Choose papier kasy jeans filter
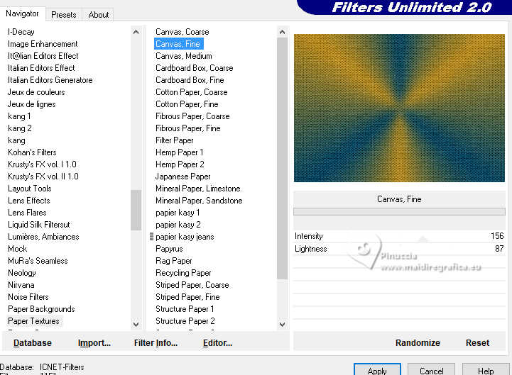 pyautogui.click(x=185, y=237)
